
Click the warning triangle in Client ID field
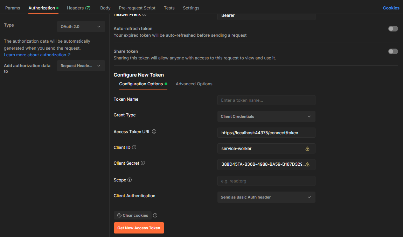(307, 149)
